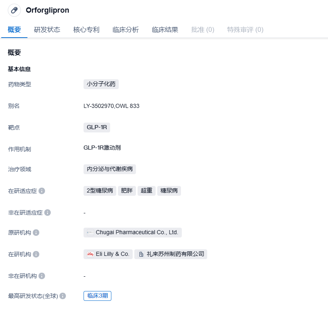Viewport: 328px width, 309px height.
Task: Click info icon next to 最高研发状态(全球)
Action: tap(63, 296)
